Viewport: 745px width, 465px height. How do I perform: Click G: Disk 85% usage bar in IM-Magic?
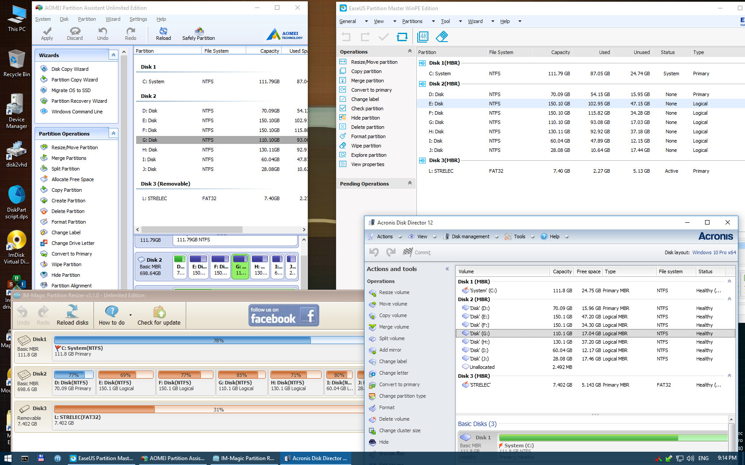[242, 375]
